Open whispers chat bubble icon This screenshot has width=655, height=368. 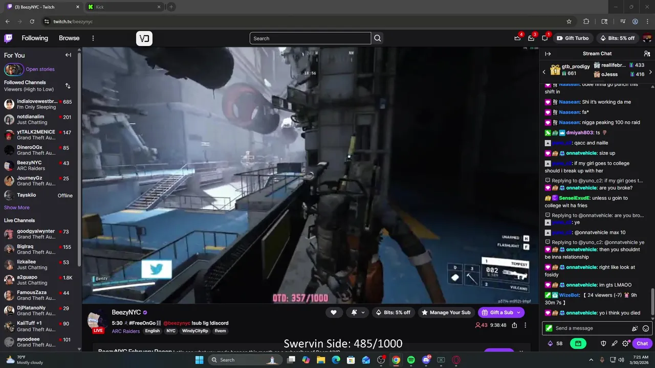click(x=545, y=38)
